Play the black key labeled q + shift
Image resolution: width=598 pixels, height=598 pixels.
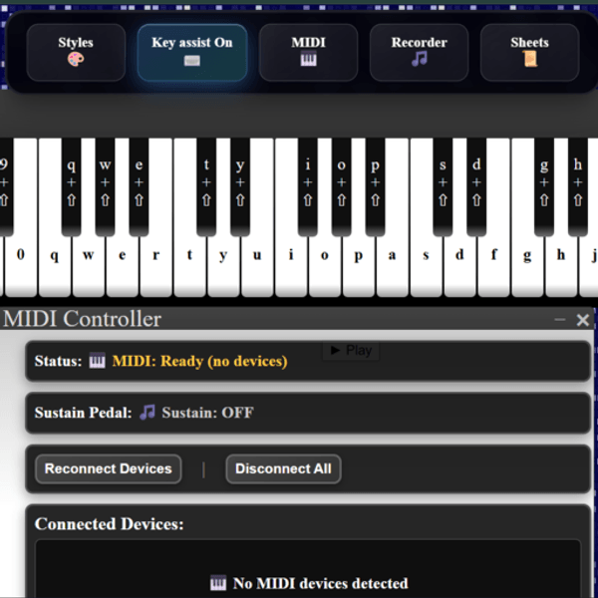coord(72,187)
